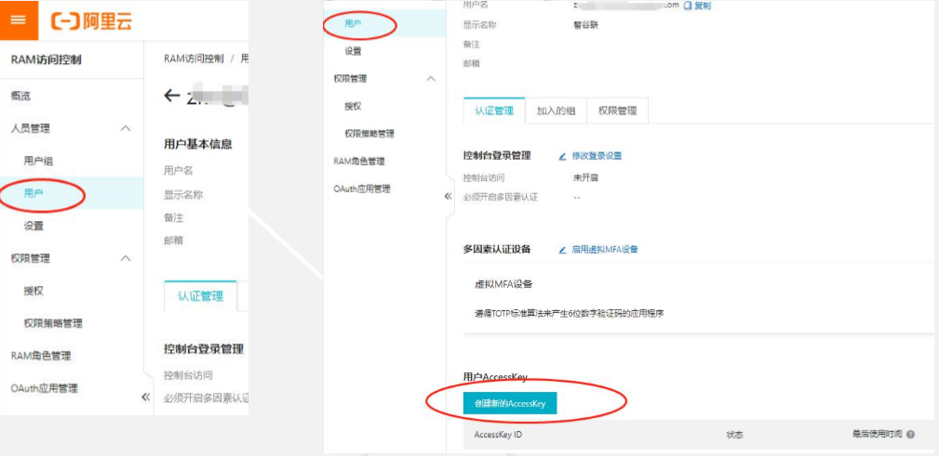Open 概览 in the zoomed sidebar
939x456 pixels.
pyautogui.click(x=20, y=96)
